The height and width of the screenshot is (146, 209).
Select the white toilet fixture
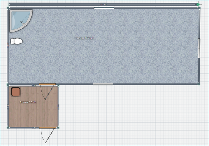tap(17, 41)
